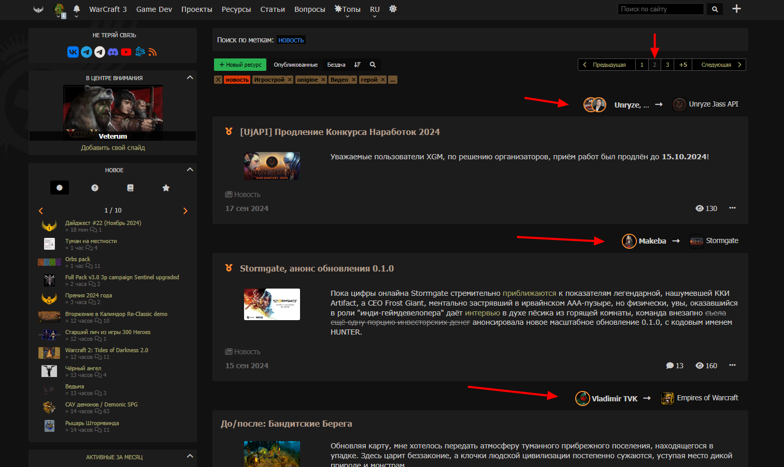This screenshot has height=467, width=784.
Task: Open the Топы dropdown menu
Action: [x=347, y=9]
